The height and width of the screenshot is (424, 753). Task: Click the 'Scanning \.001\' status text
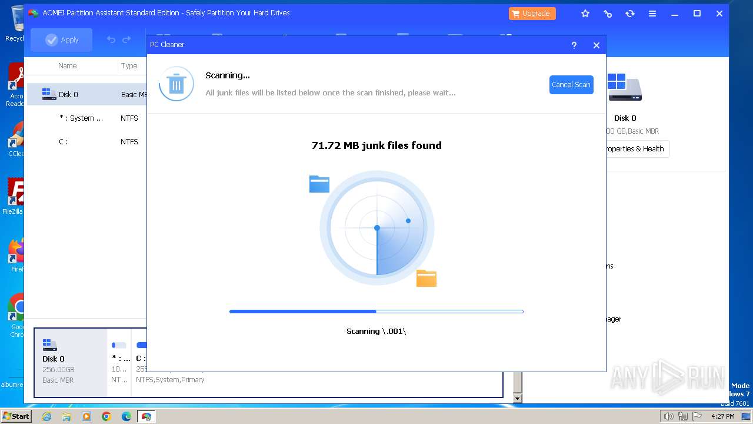[376, 332]
